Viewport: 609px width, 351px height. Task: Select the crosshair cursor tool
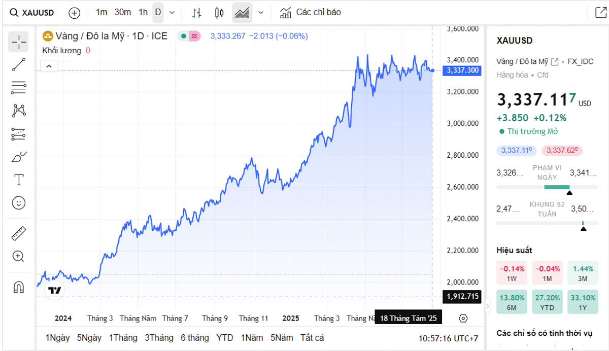[18, 42]
